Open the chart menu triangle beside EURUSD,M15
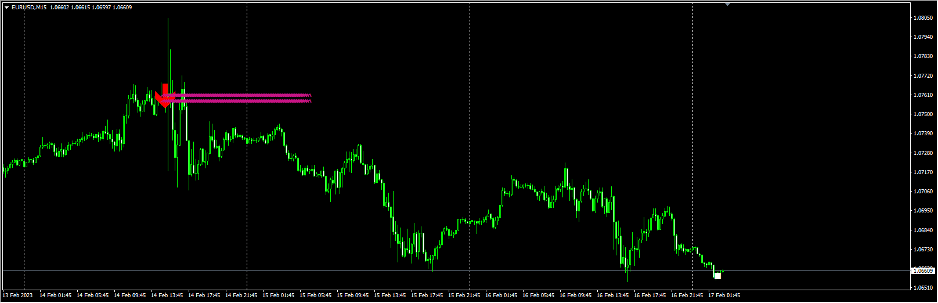The image size is (938, 303). pos(6,8)
